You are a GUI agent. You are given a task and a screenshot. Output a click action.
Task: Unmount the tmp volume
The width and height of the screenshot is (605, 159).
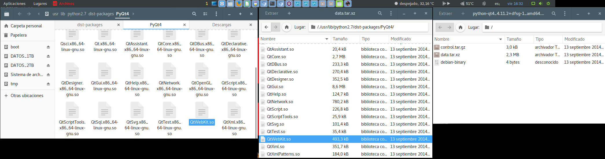point(48,84)
